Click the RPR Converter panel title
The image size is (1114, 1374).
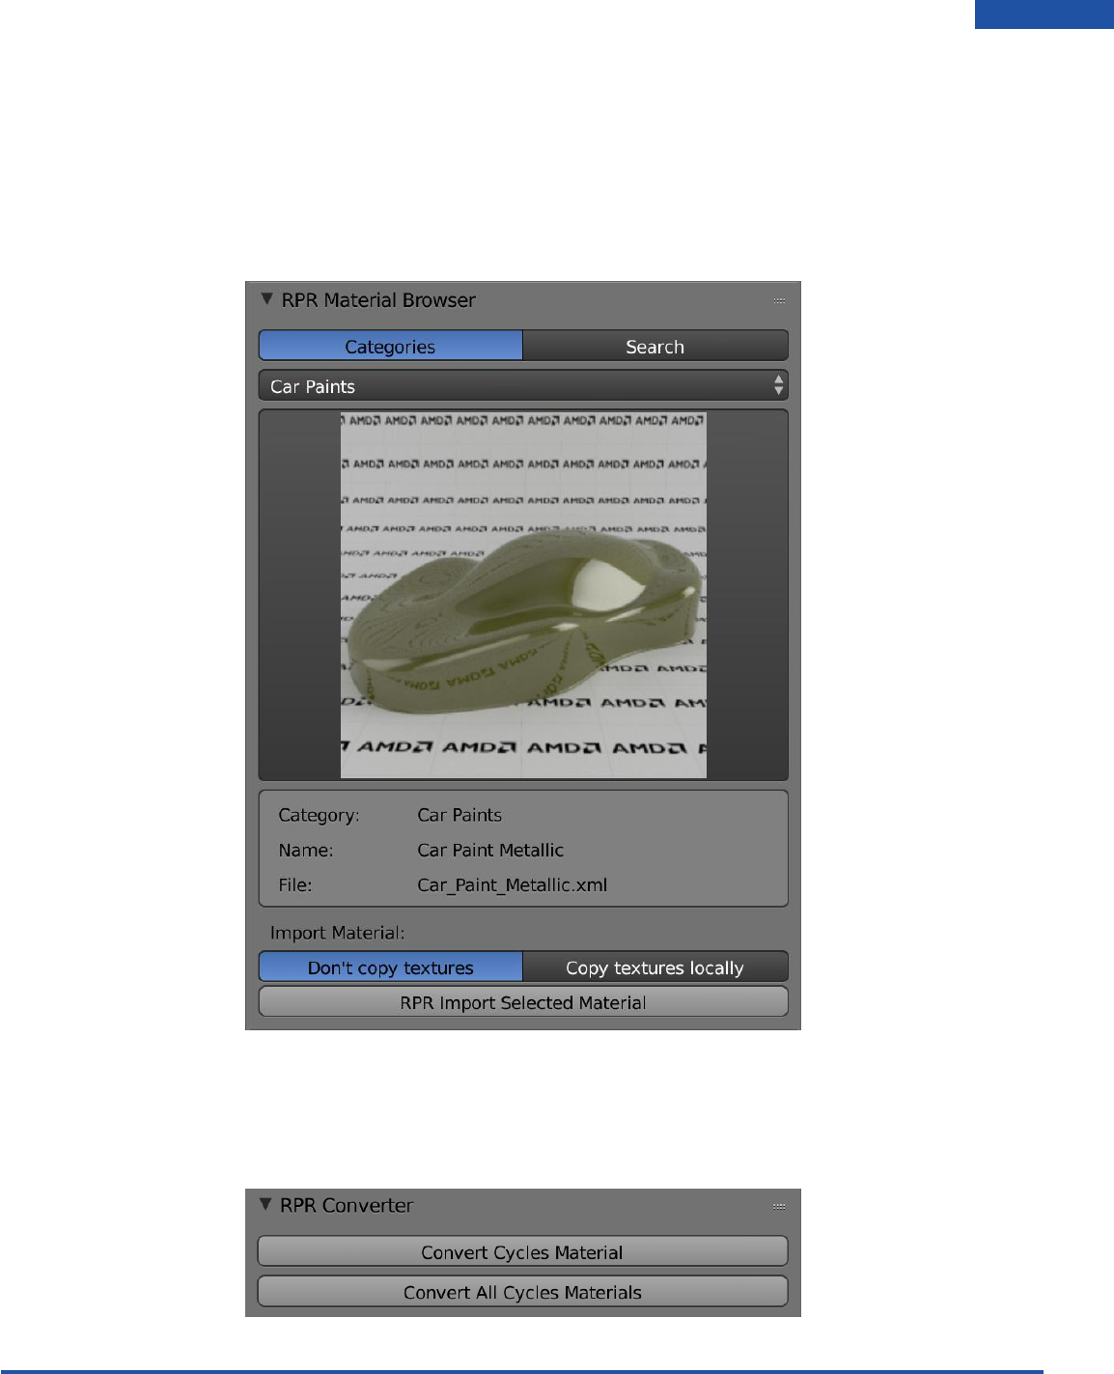click(x=347, y=1205)
